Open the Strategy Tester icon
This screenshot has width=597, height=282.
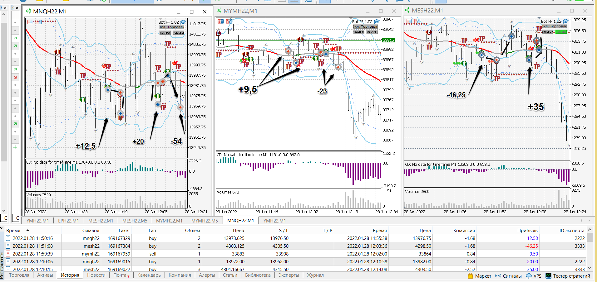(x=549, y=276)
